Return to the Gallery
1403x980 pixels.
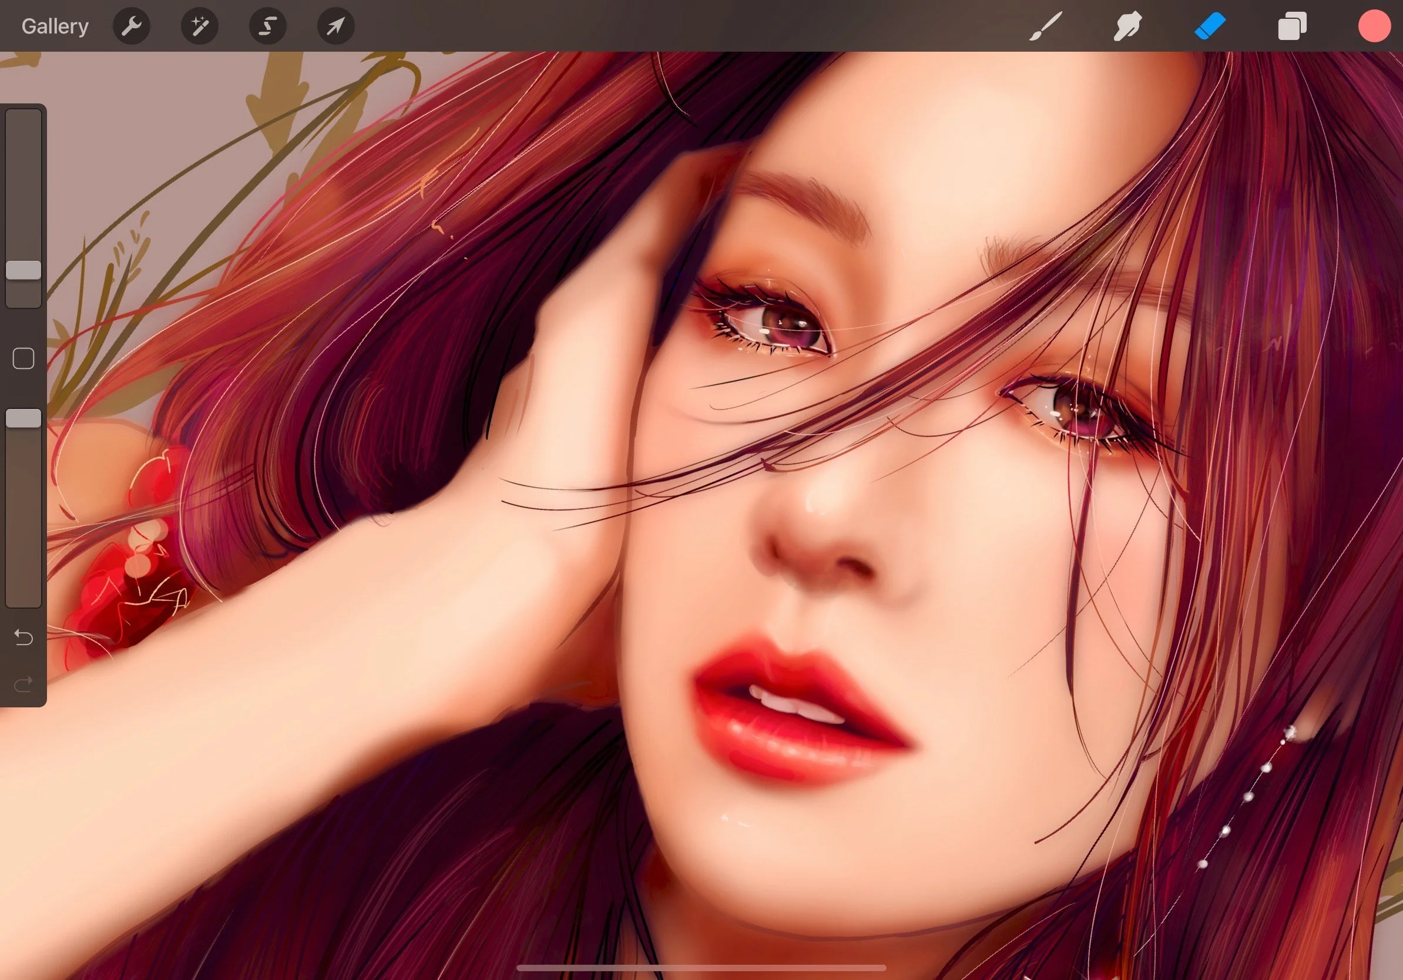pos(55,26)
